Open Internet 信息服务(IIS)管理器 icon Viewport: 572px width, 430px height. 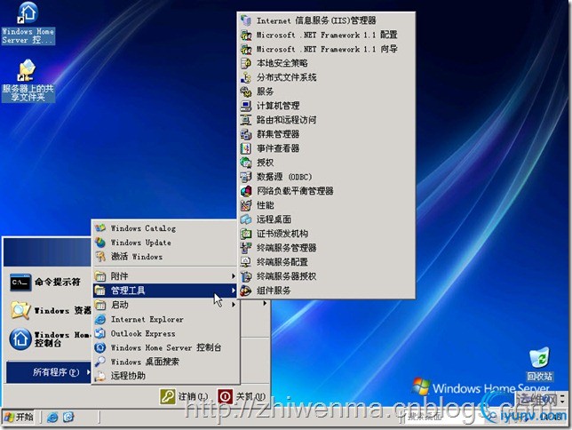246,20
